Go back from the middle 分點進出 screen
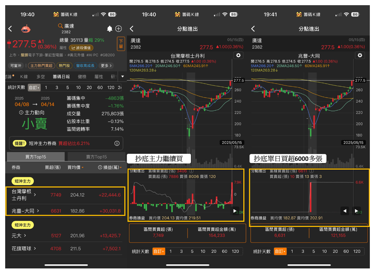 pyautogui.click(x=132, y=29)
